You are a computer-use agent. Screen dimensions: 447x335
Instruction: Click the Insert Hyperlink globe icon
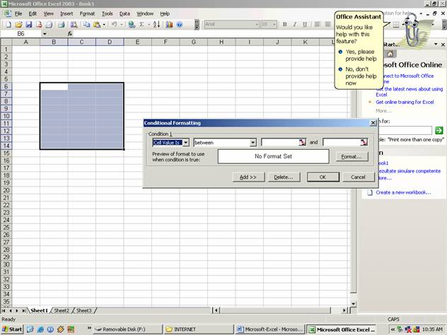tap(132, 25)
